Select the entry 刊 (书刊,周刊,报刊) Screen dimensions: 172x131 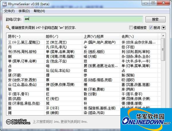22,52
